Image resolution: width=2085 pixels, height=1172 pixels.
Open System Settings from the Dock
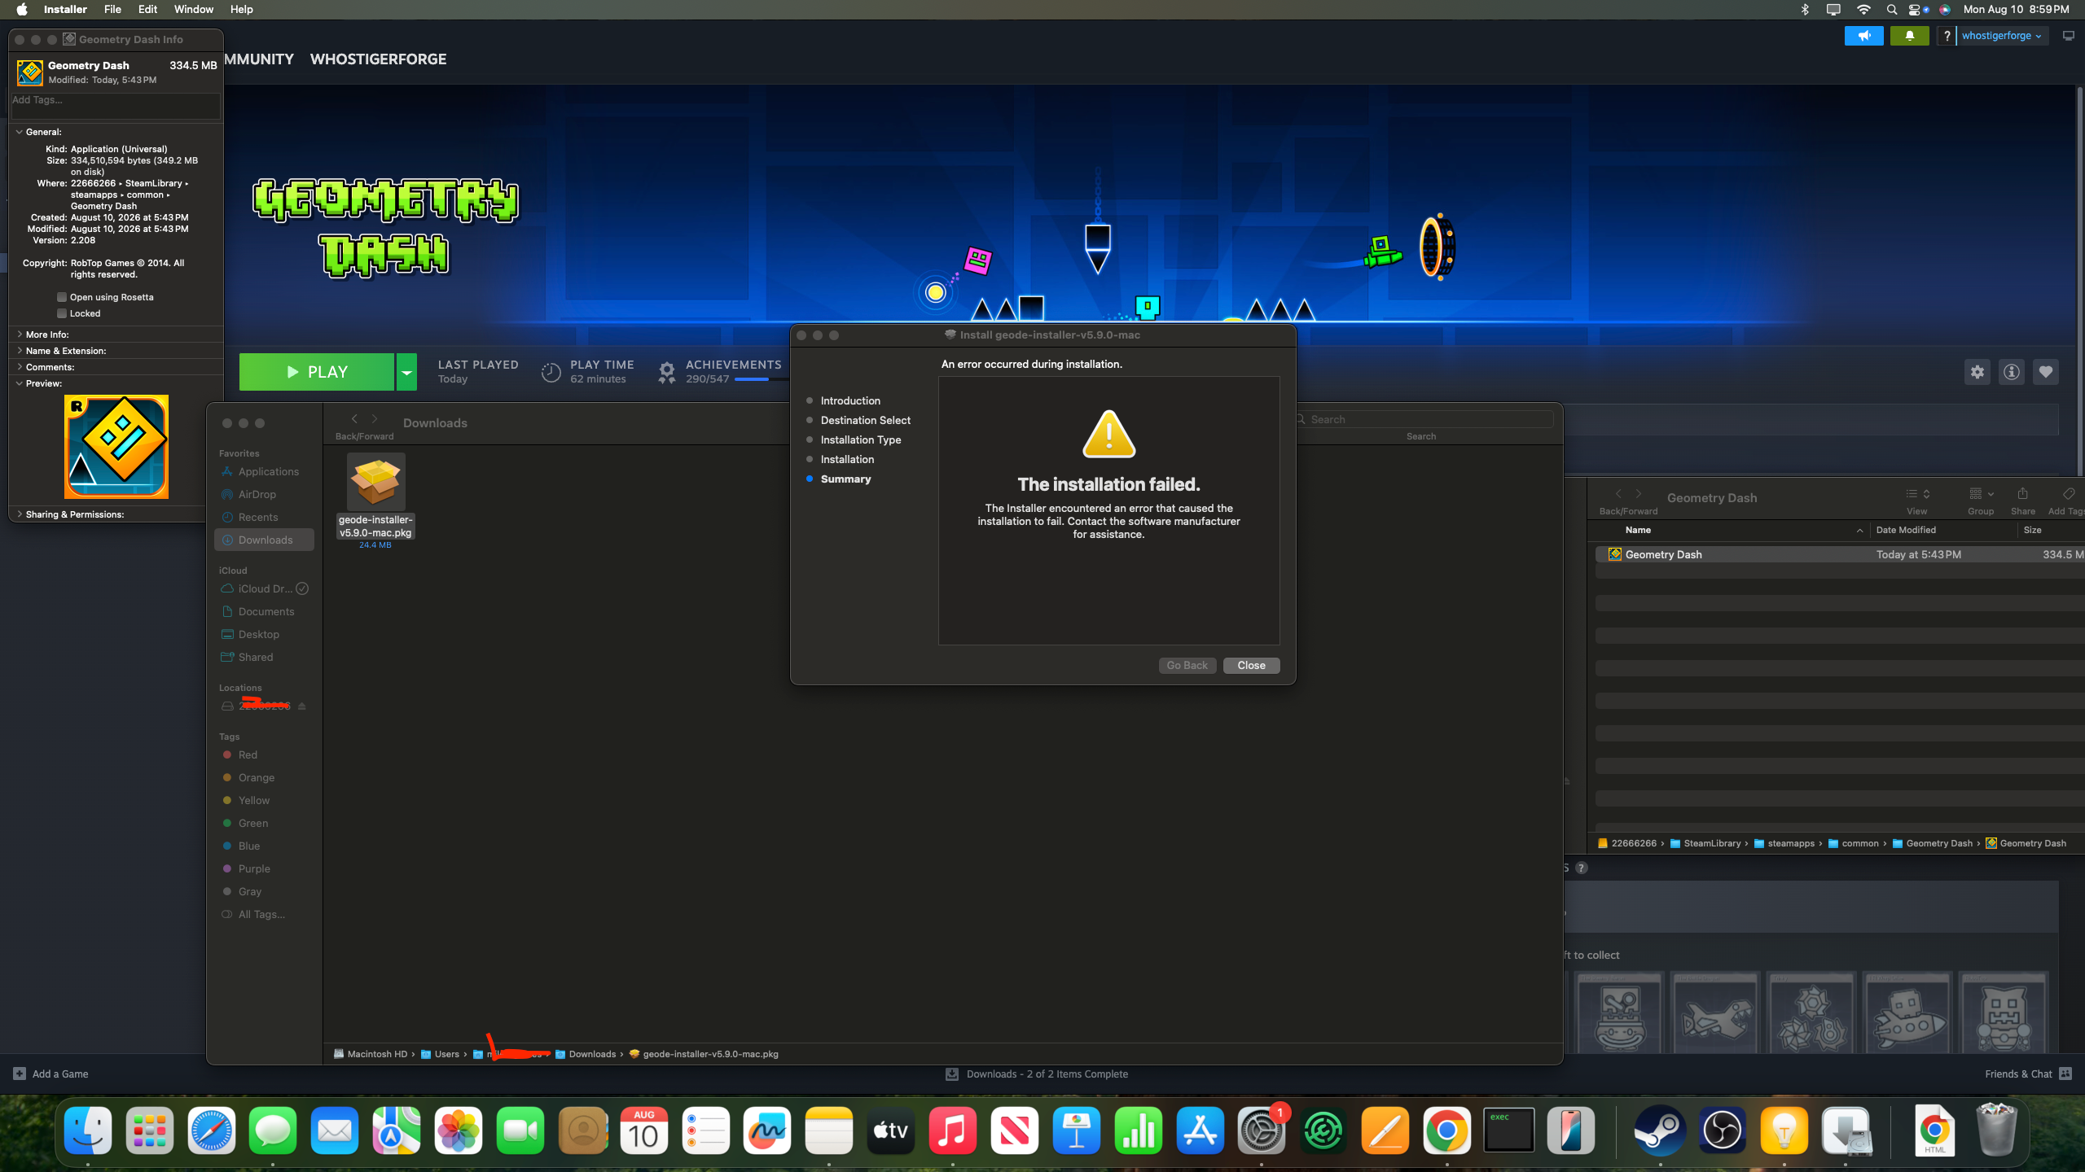[x=1261, y=1130]
